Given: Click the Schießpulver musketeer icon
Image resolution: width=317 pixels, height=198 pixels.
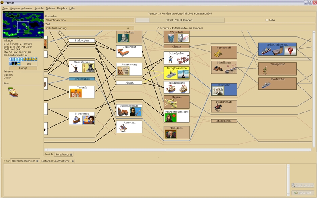Looking at the screenshot, I should pos(171,59).
